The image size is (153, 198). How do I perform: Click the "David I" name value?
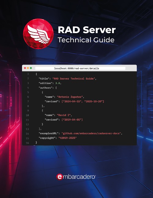pyautogui.click(x=64, y=115)
